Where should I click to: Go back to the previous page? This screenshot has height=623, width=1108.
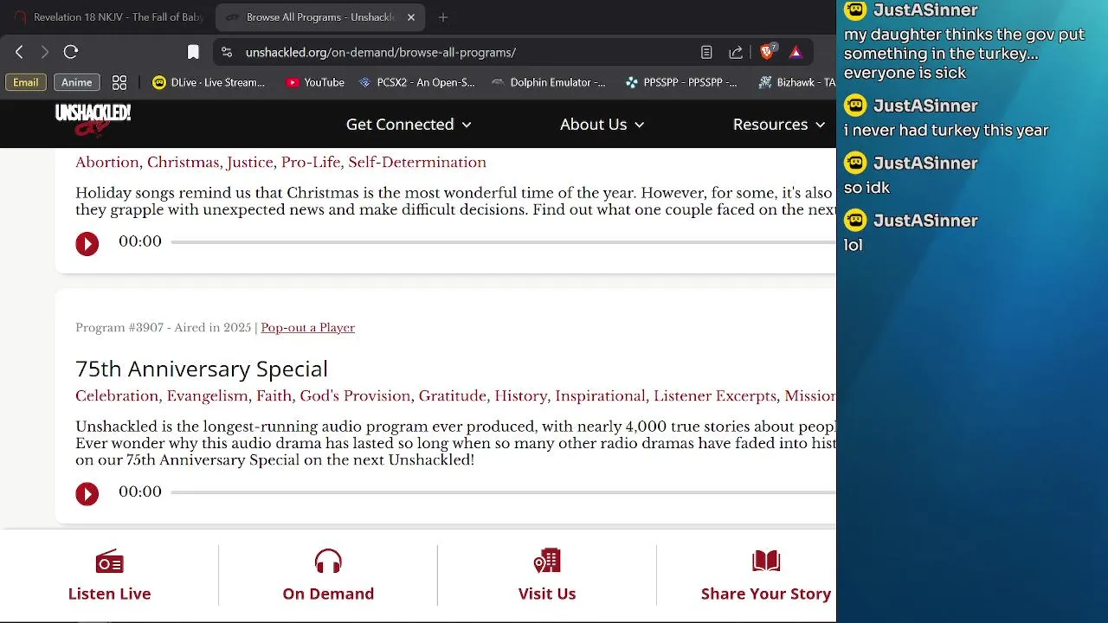[x=19, y=52]
